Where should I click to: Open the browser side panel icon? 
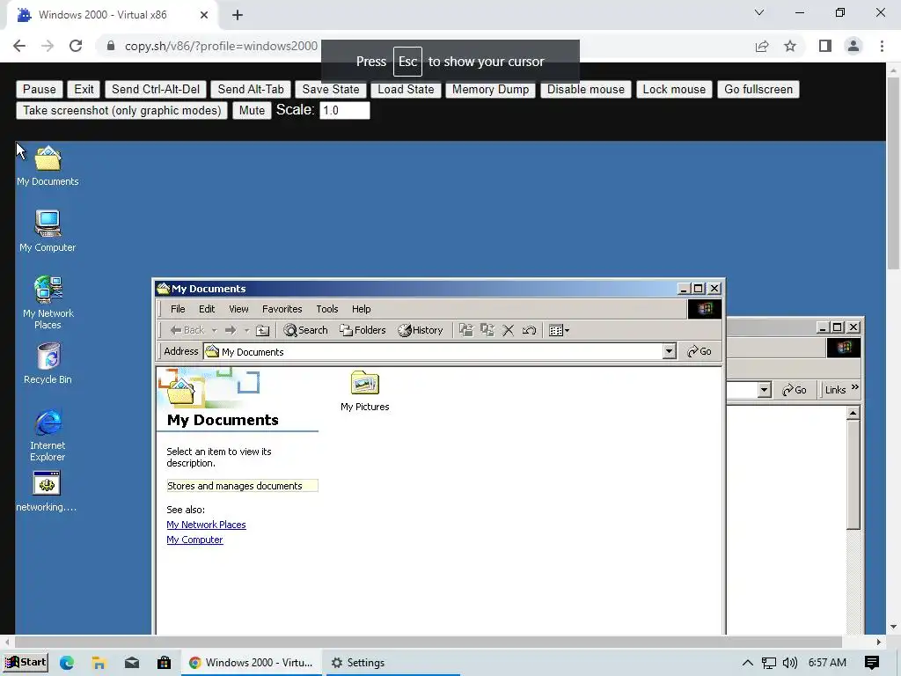tap(825, 46)
